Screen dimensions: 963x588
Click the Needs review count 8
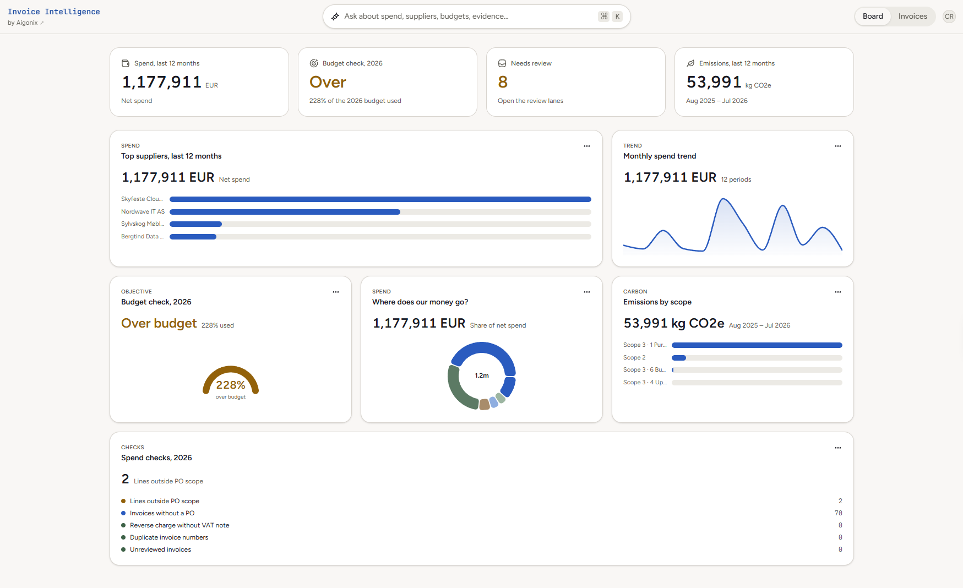click(x=503, y=82)
